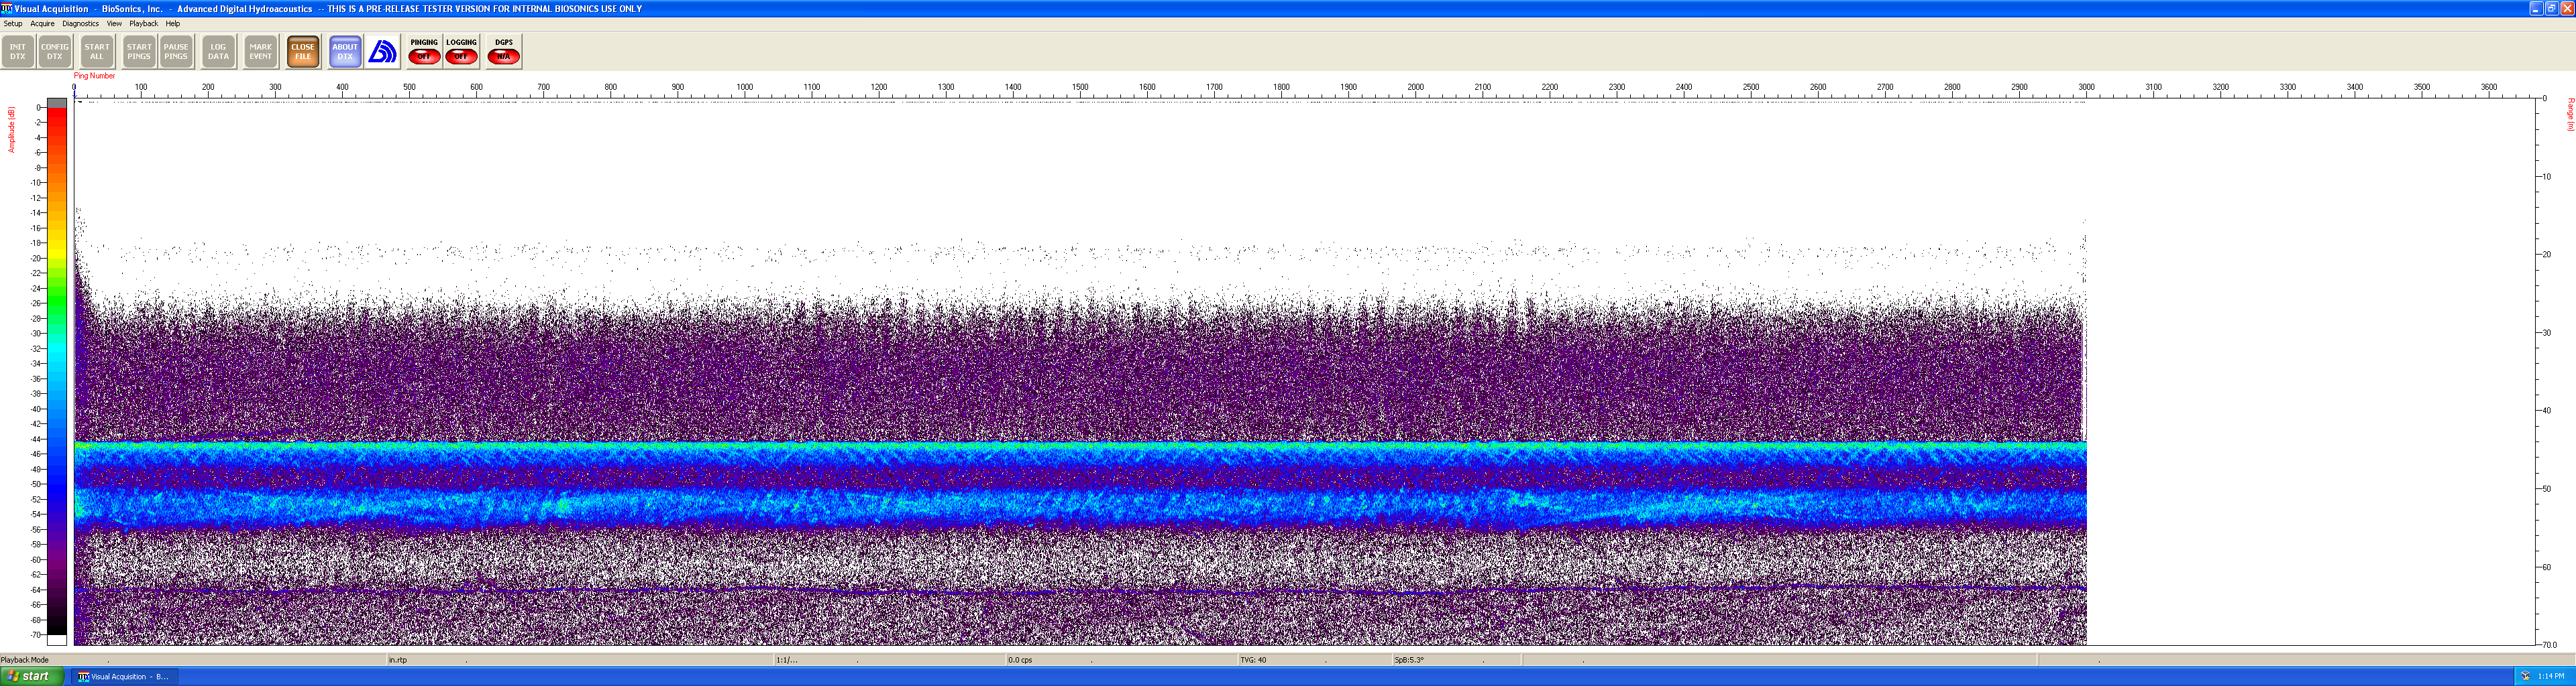Click the '1:1/...' status bar entry

pos(787,660)
